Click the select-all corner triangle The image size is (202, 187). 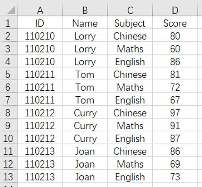pyautogui.click(x=11, y=10)
